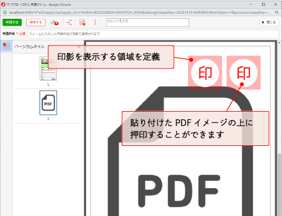
Task: Click the zoom magnifier icon in address bar
Action: click(x=277, y=13)
